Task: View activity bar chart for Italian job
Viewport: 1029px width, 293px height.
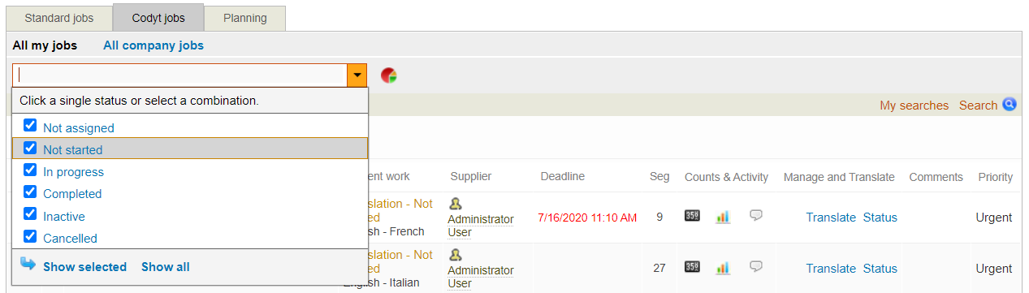Action: (723, 268)
